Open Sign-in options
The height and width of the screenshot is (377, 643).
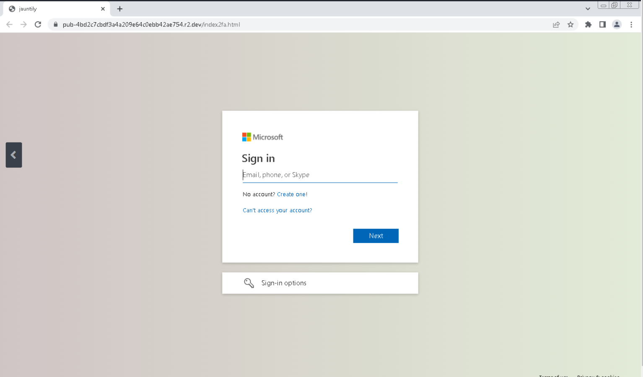point(320,283)
